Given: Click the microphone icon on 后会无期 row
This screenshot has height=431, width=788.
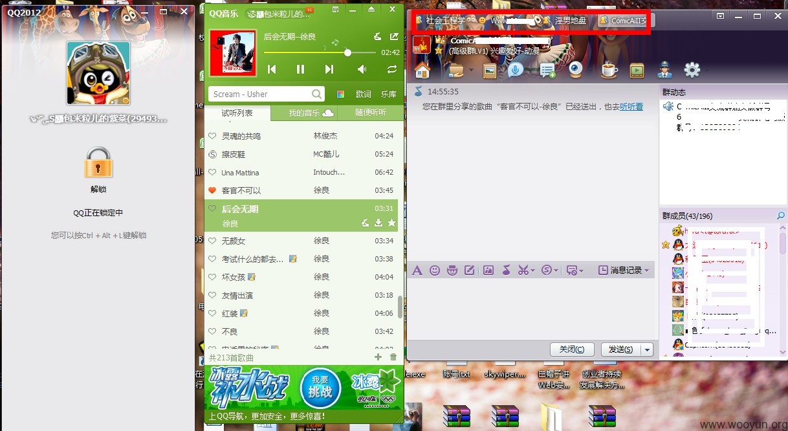Looking at the screenshot, I should [x=365, y=223].
